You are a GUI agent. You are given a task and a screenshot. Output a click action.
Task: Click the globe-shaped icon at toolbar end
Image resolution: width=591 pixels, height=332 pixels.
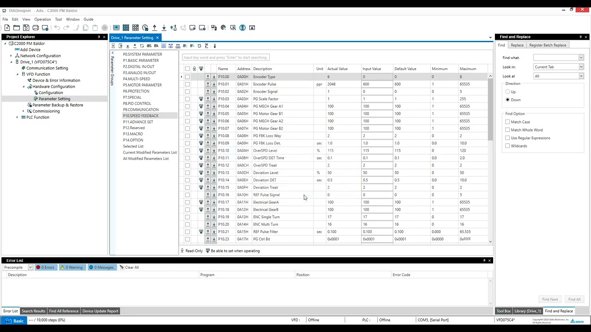pos(242,28)
